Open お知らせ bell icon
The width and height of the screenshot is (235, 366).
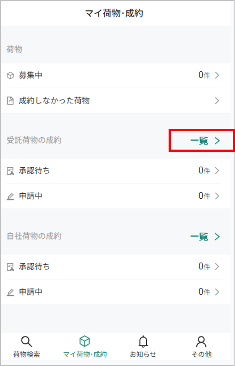(143, 342)
